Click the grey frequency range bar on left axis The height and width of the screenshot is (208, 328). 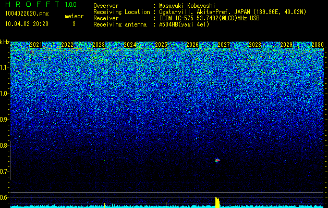click(x=10, y=160)
